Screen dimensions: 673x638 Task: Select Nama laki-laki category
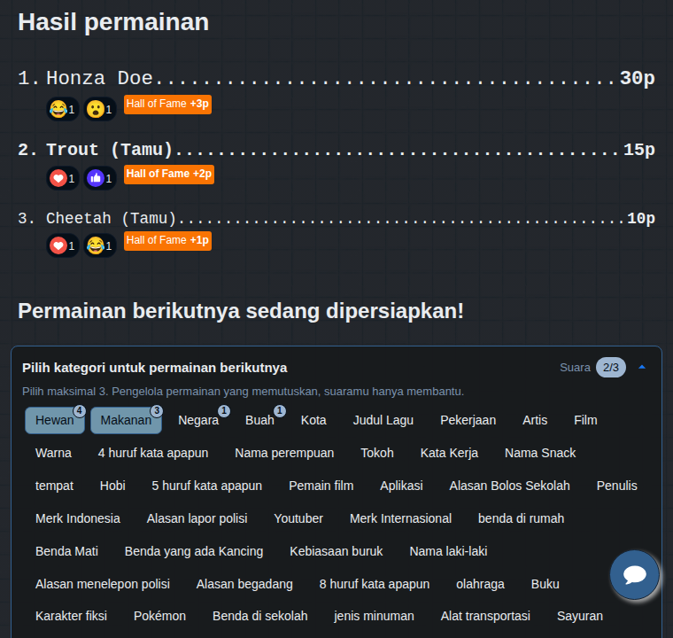pos(448,551)
